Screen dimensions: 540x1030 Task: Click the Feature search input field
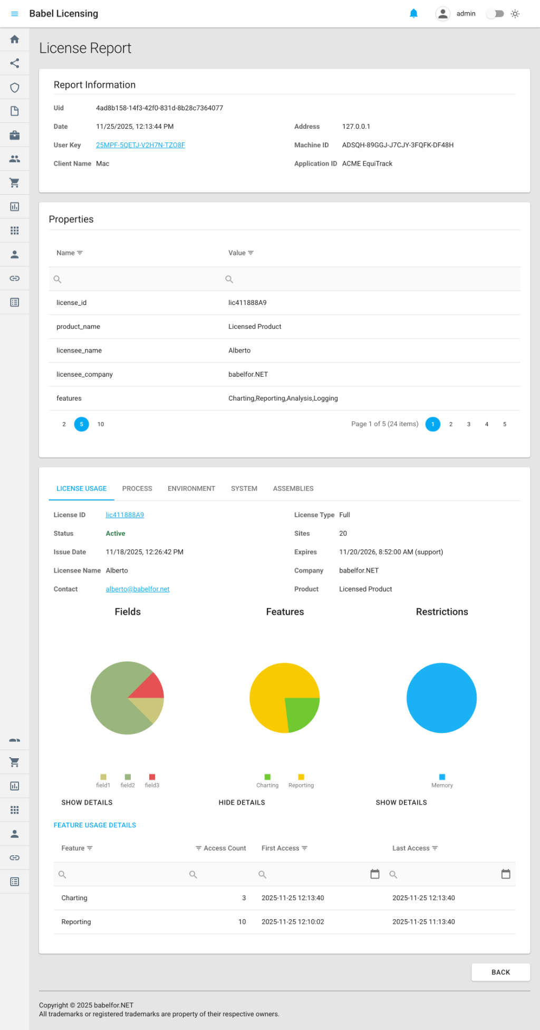121,874
